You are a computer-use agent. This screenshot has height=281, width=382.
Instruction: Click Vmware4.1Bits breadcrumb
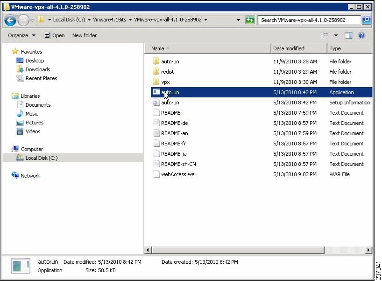pyautogui.click(x=110, y=20)
